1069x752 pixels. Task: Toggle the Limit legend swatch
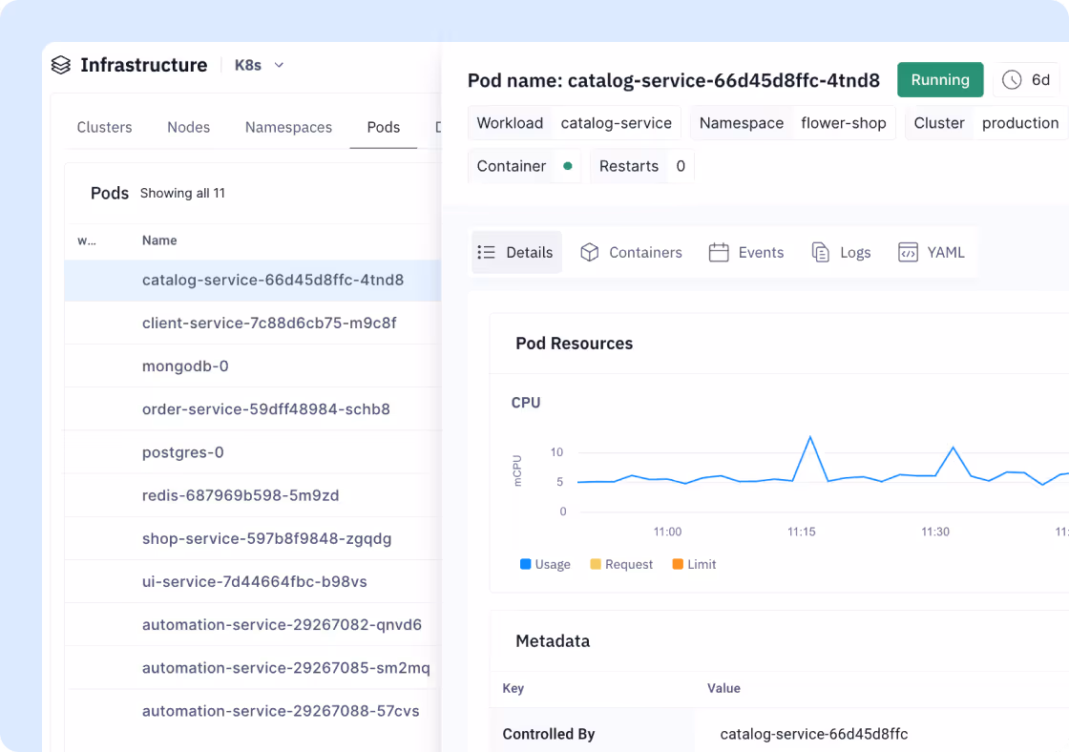click(678, 564)
